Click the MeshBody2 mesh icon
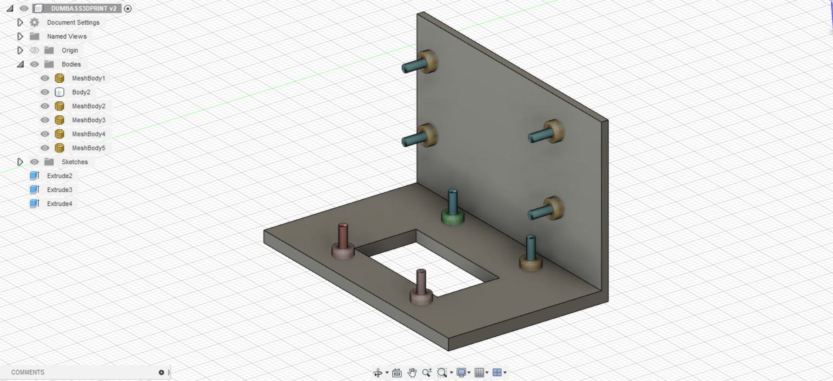 (x=59, y=106)
